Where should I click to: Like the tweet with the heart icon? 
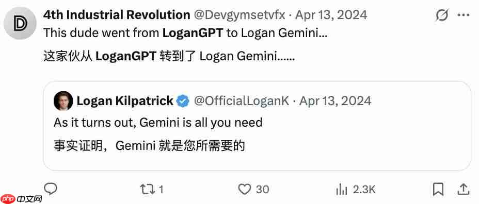(x=244, y=190)
